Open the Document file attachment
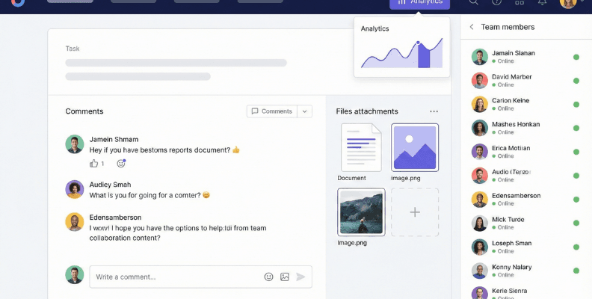598x299 pixels. (361, 147)
